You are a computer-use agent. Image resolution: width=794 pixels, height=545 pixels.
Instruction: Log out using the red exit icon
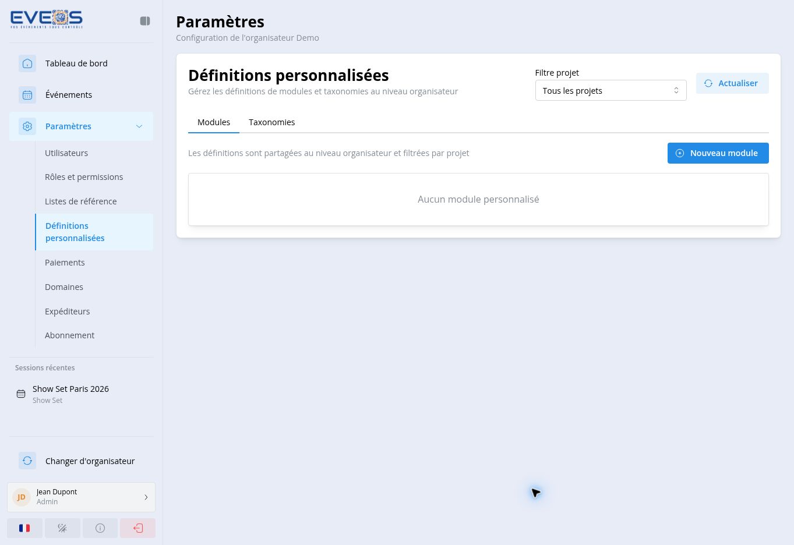138,528
